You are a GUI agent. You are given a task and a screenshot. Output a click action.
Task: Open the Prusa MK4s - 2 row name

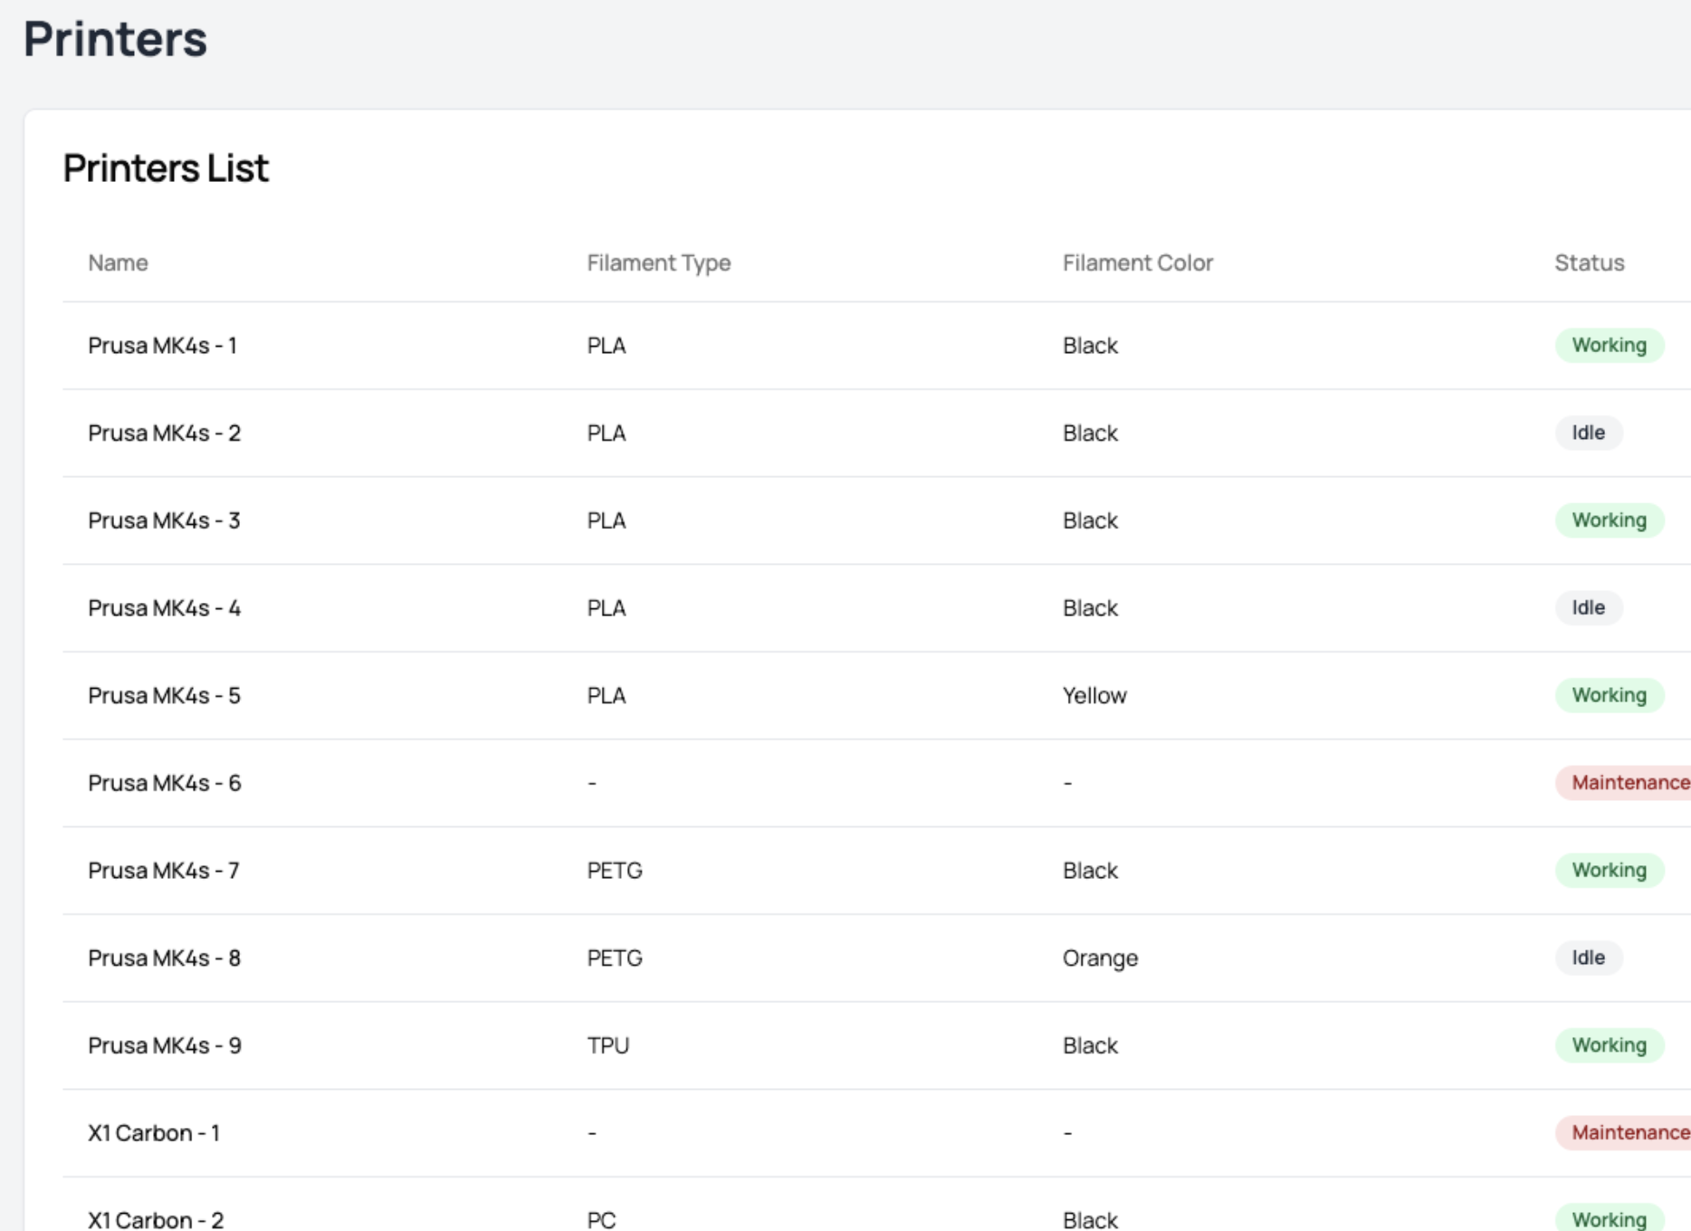pyautogui.click(x=164, y=434)
